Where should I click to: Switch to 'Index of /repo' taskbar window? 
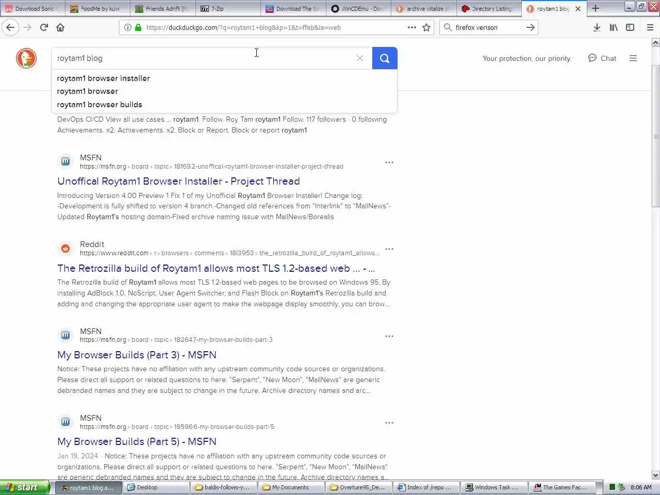pyautogui.click(x=427, y=487)
